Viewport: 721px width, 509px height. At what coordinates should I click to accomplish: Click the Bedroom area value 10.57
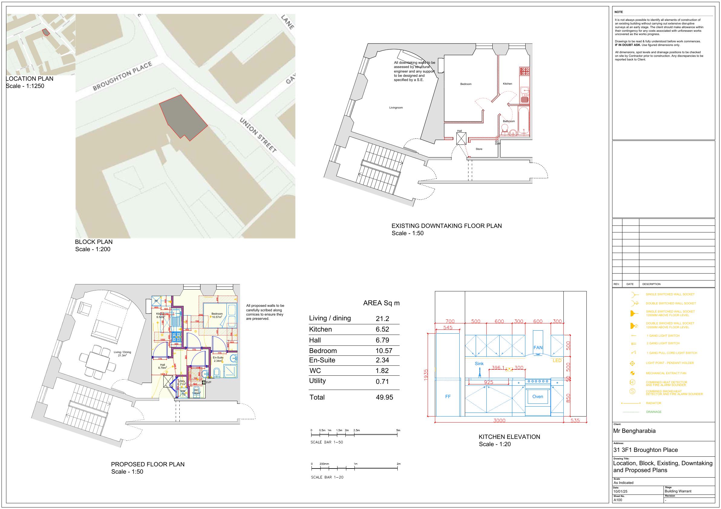384,351
